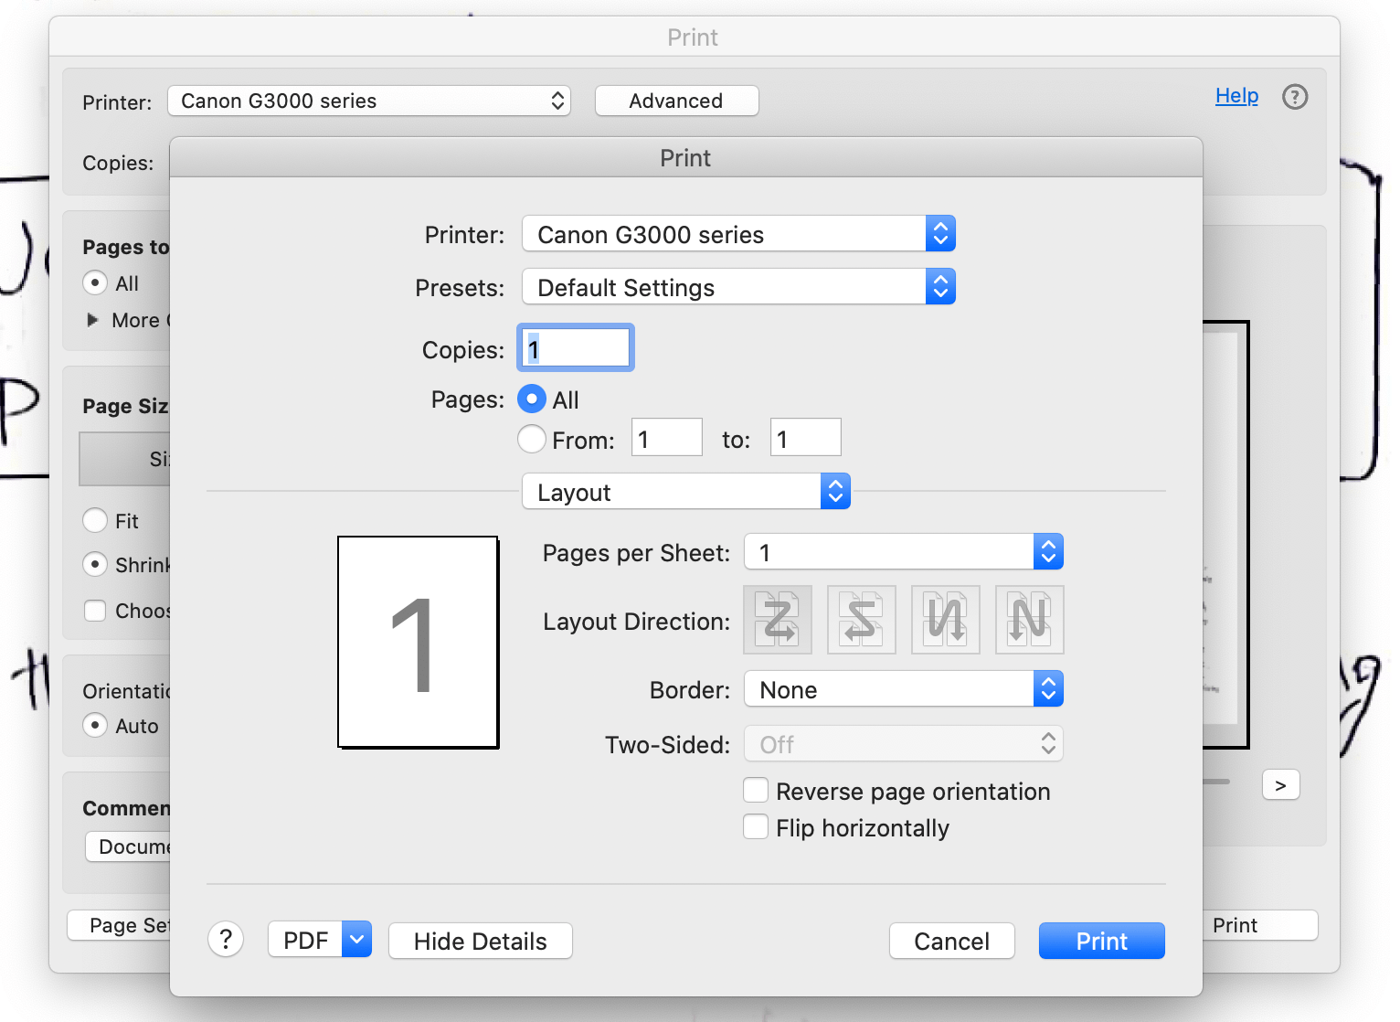Choose the top-to-bottom-left layout direction
Image resolution: width=1400 pixels, height=1022 pixels.
coord(946,620)
